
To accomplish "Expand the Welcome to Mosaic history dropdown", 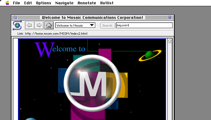I will pos(75,25).
